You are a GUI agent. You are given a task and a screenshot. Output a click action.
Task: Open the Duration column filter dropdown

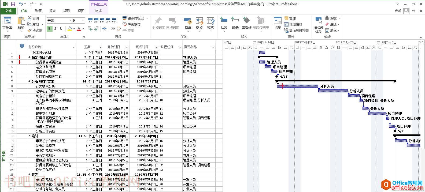tap(100, 47)
